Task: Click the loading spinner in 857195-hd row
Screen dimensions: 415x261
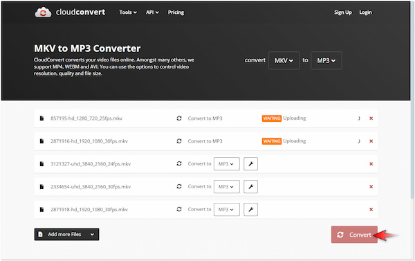Action: (x=359, y=118)
